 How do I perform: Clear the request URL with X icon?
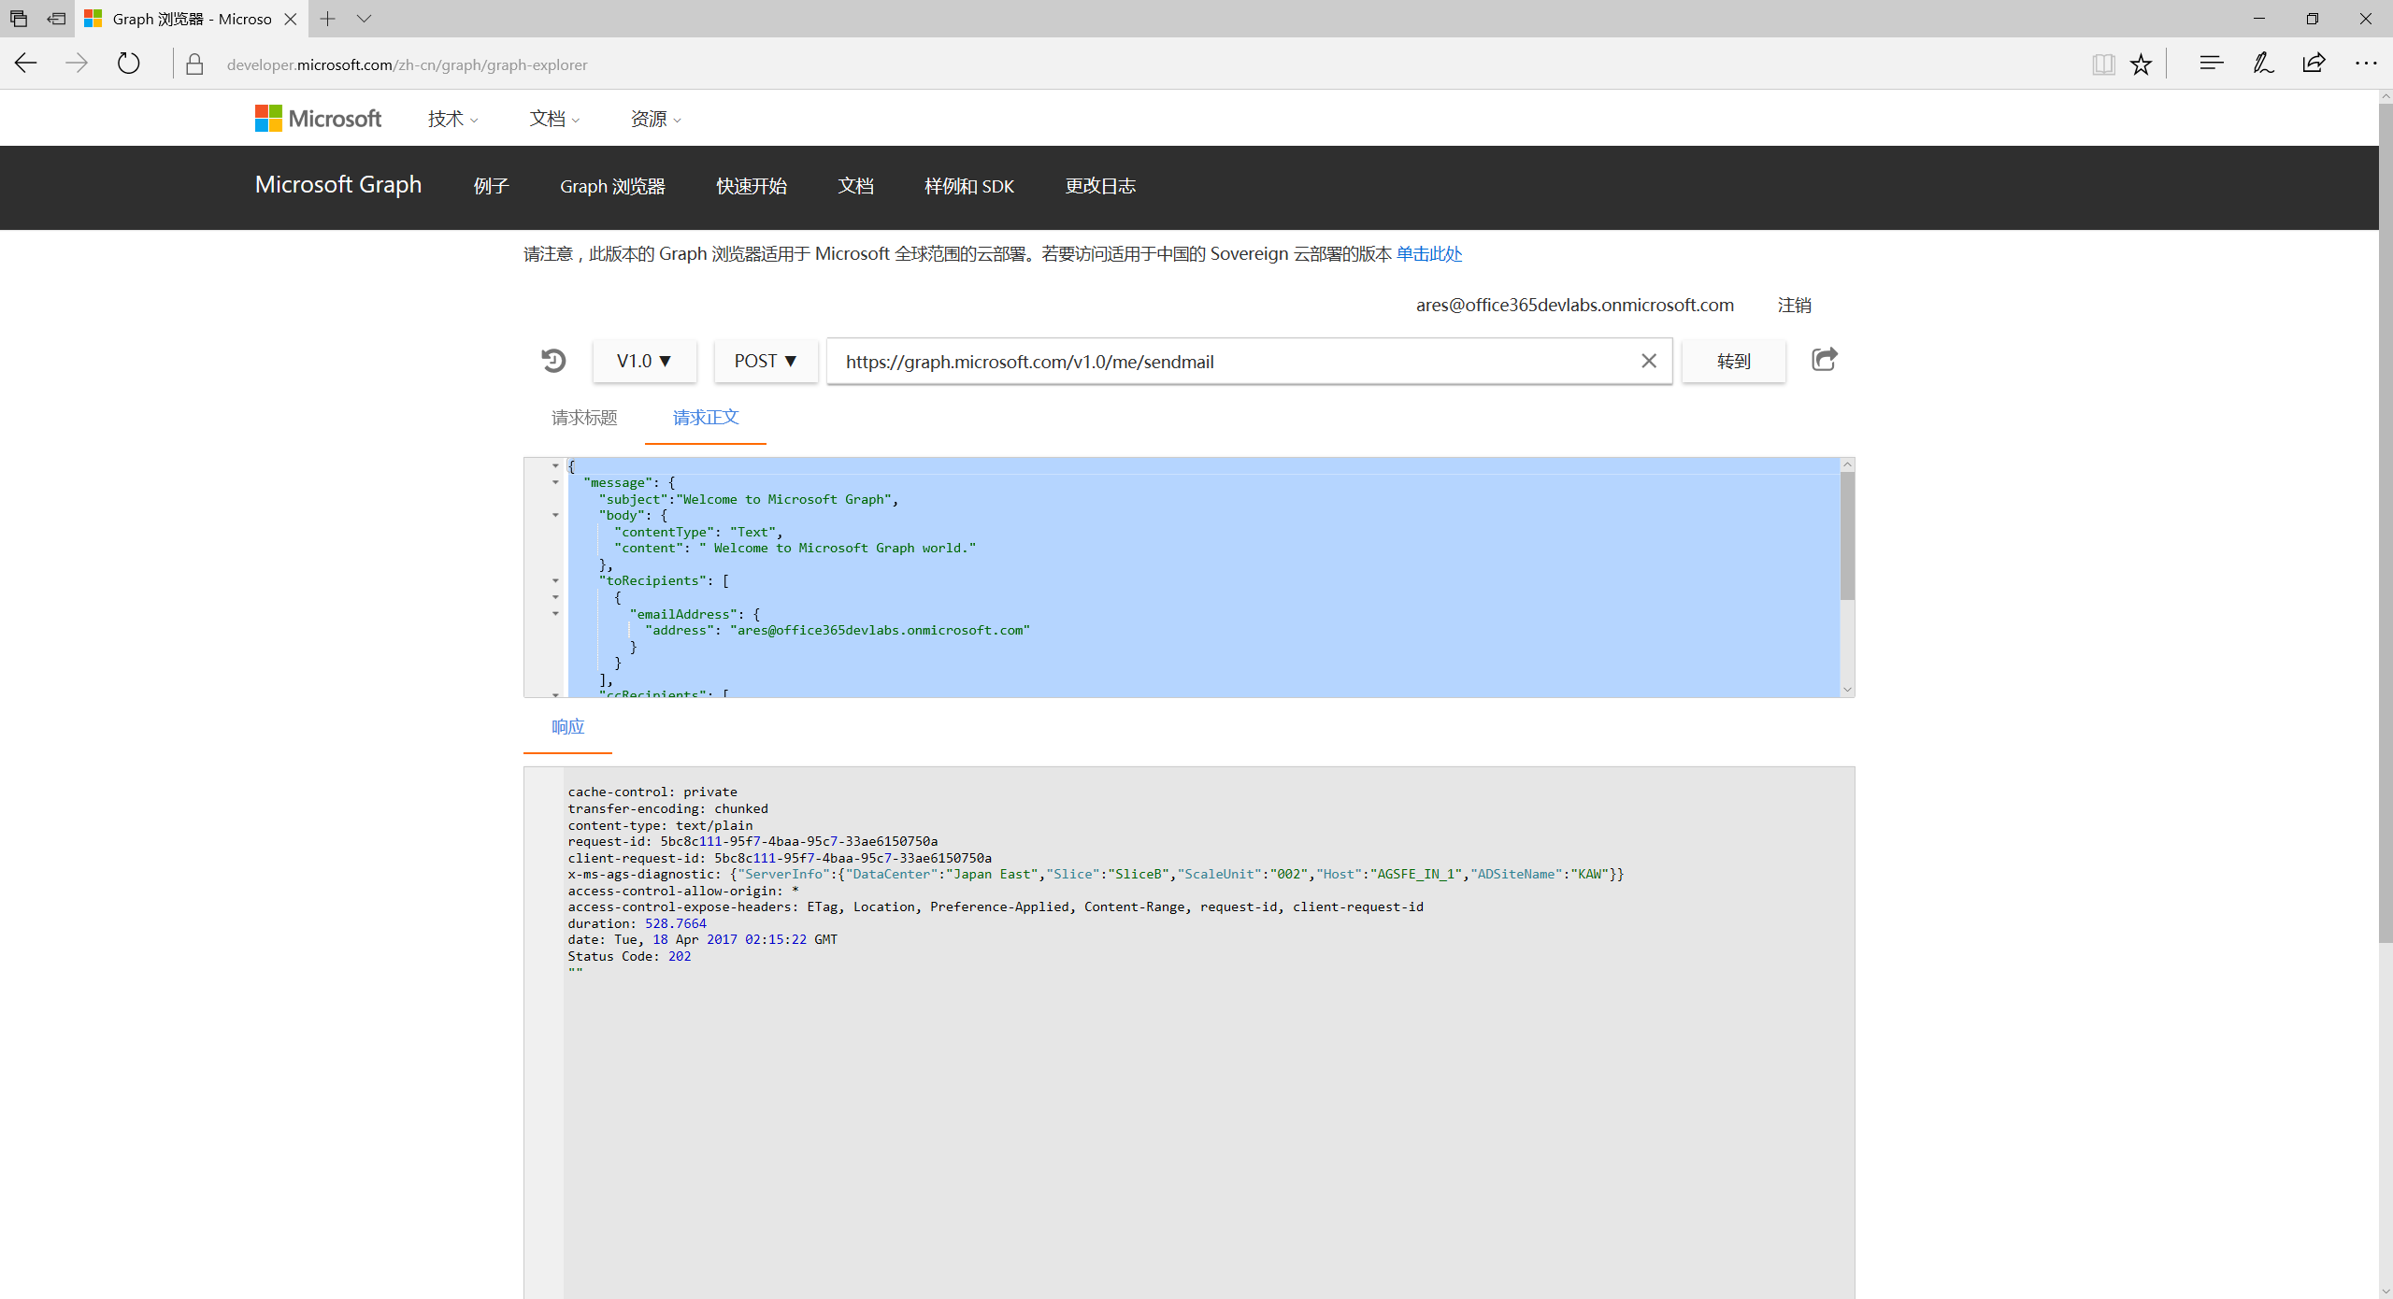[1649, 362]
